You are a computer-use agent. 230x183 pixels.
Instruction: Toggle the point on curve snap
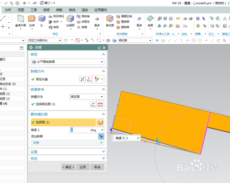point(212,41)
